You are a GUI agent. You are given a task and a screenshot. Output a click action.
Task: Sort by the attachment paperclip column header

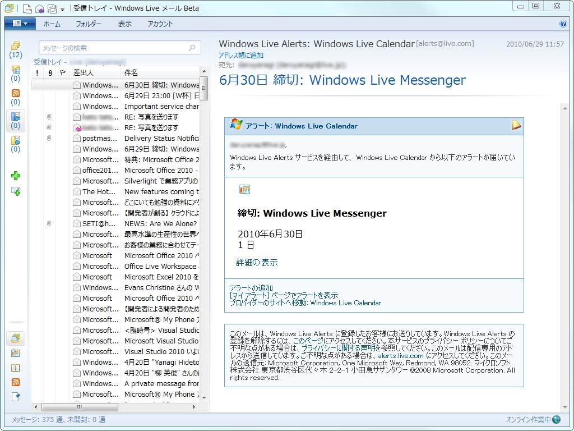point(50,73)
